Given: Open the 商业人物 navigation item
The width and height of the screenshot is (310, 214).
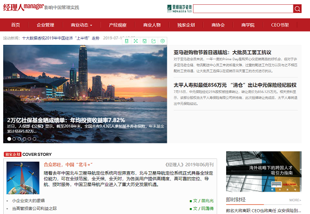Looking at the screenshot, I should pyautogui.click(x=152, y=25).
